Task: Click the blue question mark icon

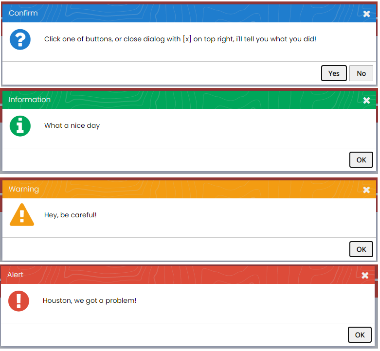Action: pyautogui.click(x=20, y=39)
